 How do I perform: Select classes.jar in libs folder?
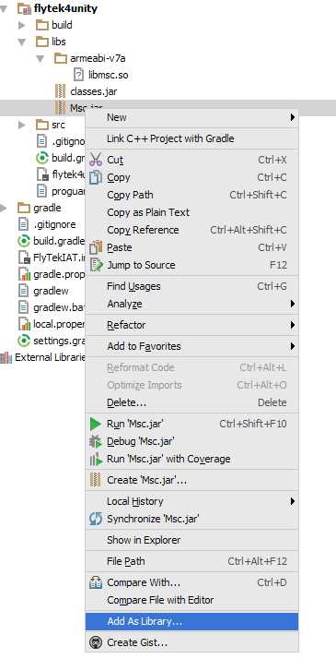pyautogui.click(x=94, y=91)
